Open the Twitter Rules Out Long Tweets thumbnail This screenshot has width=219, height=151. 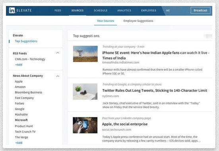click(x=85, y=92)
